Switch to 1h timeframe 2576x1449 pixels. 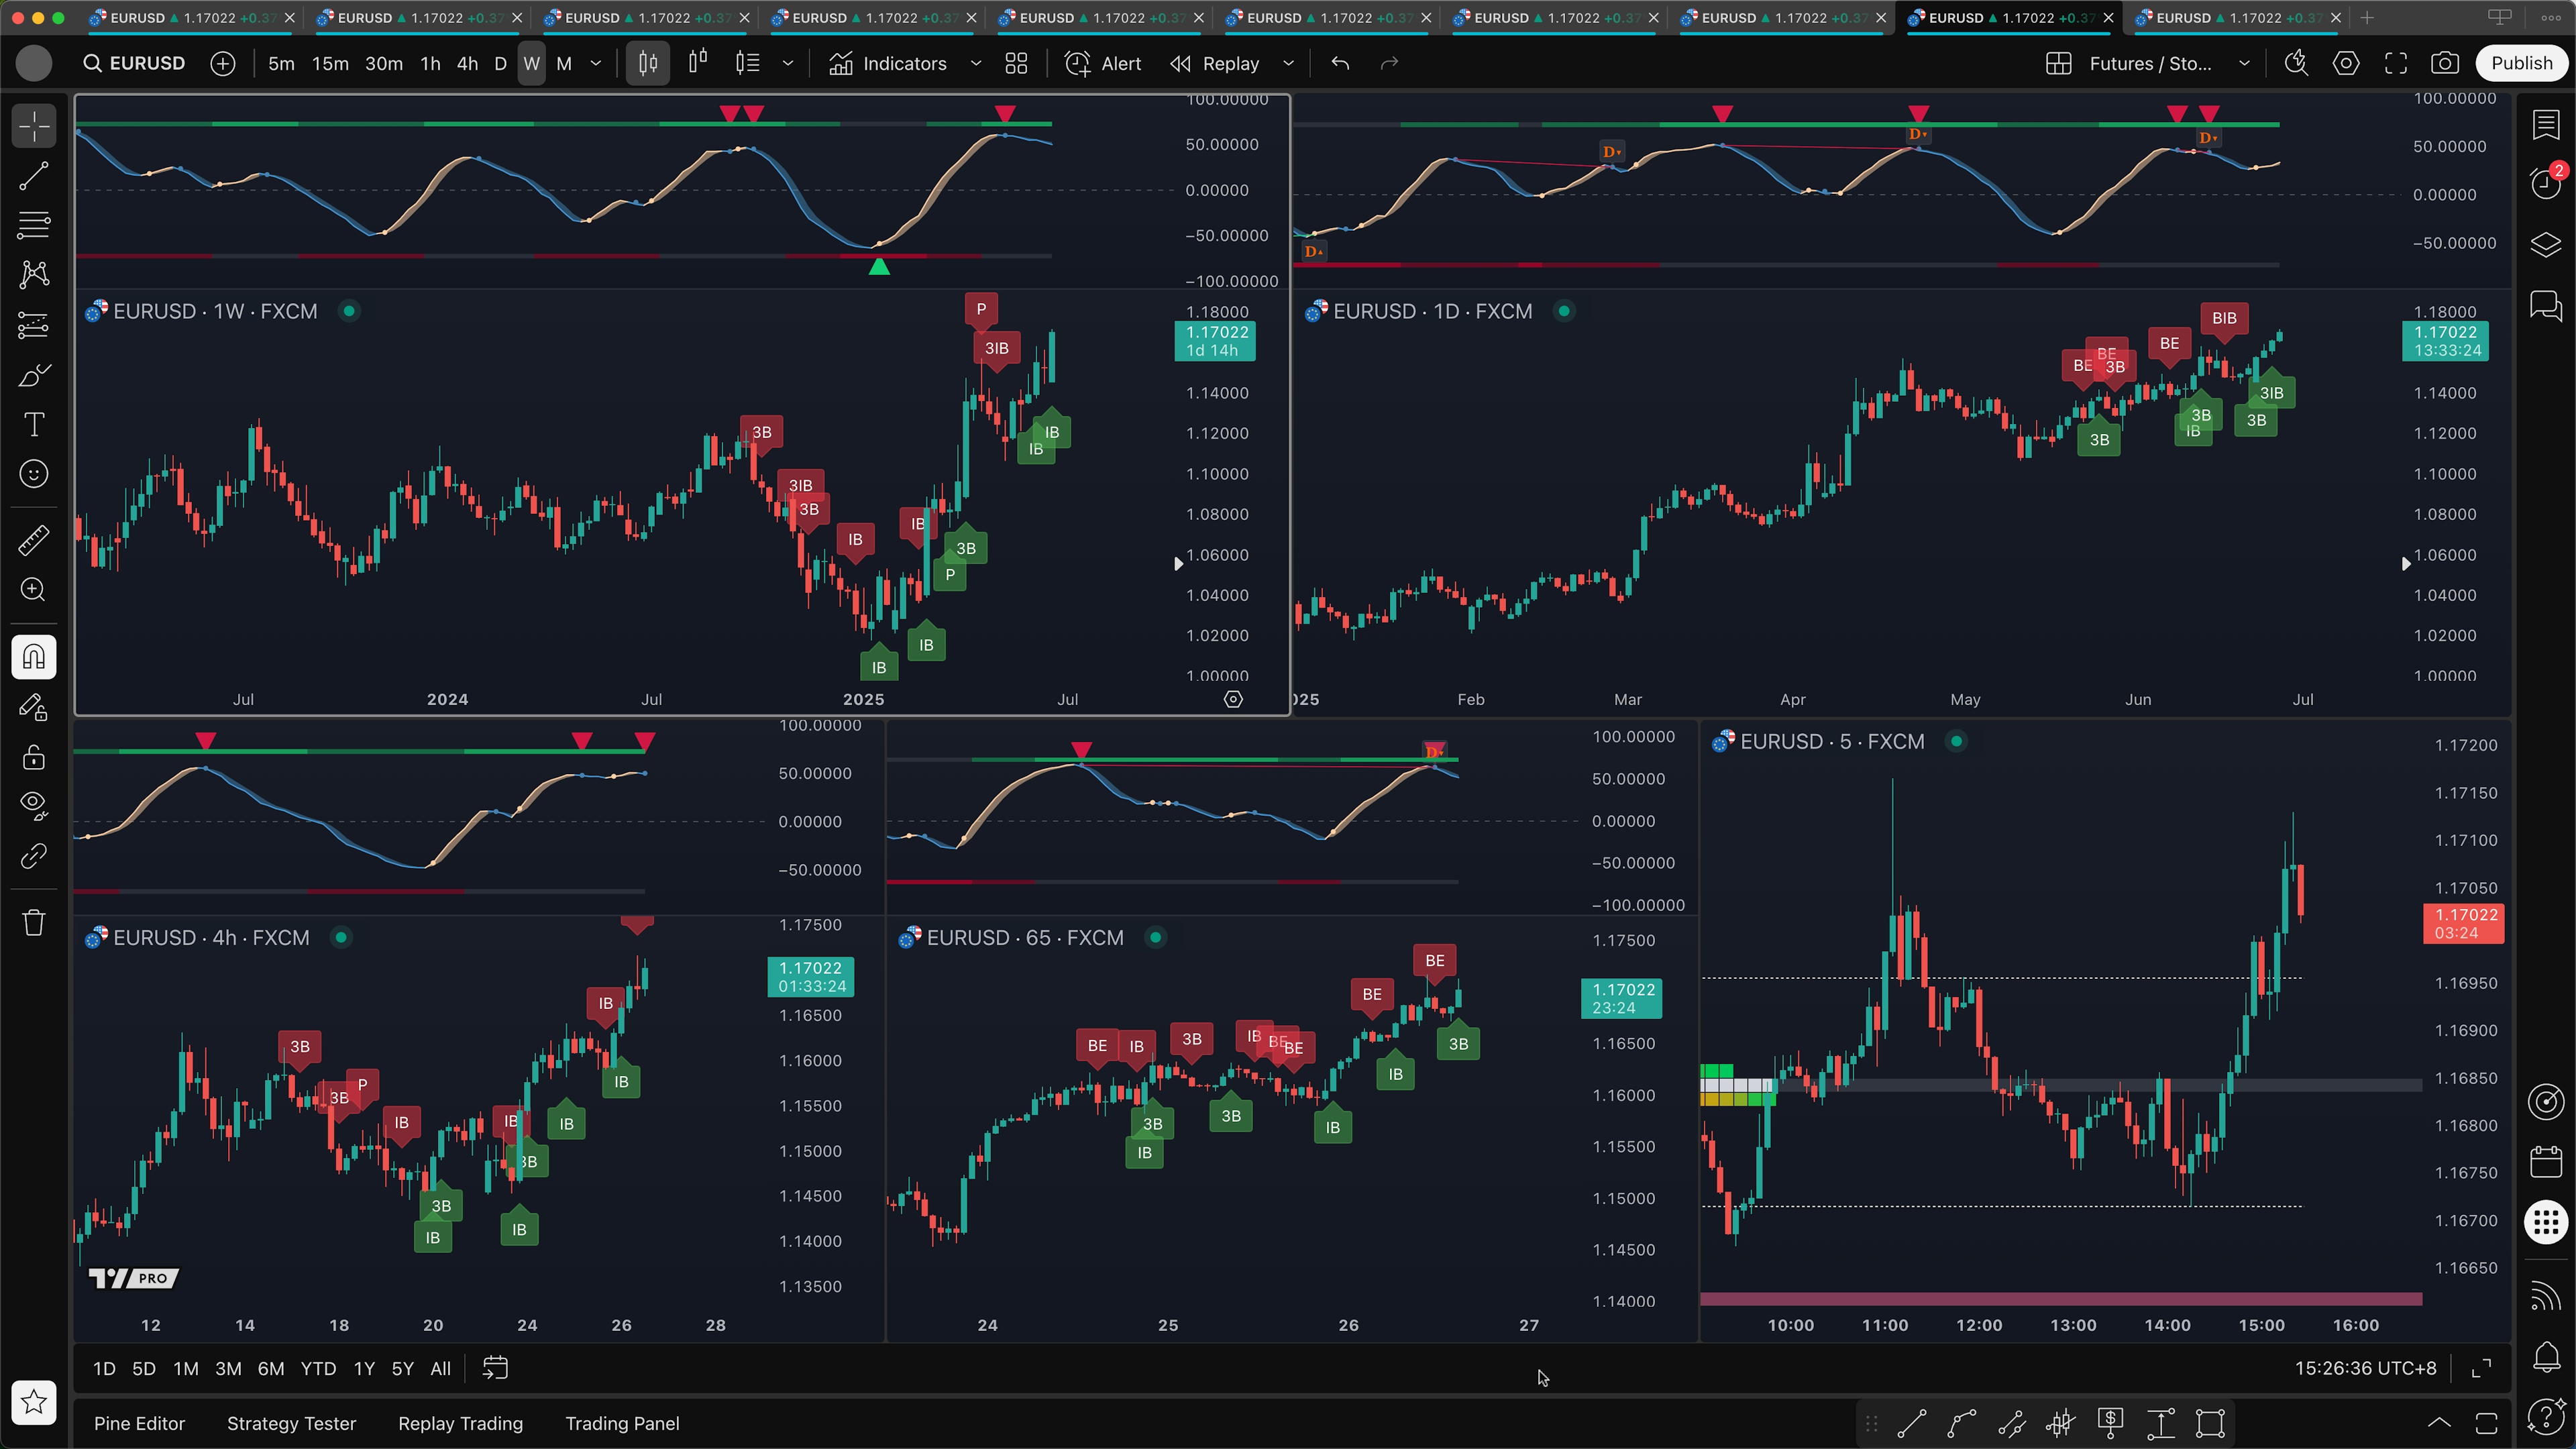tap(430, 63)
